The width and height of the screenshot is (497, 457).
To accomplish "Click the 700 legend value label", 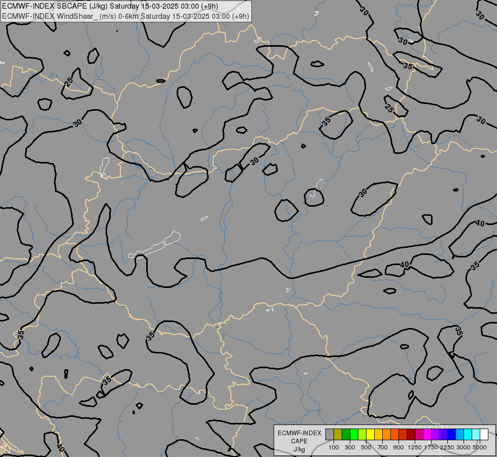I will pos(383,447).
